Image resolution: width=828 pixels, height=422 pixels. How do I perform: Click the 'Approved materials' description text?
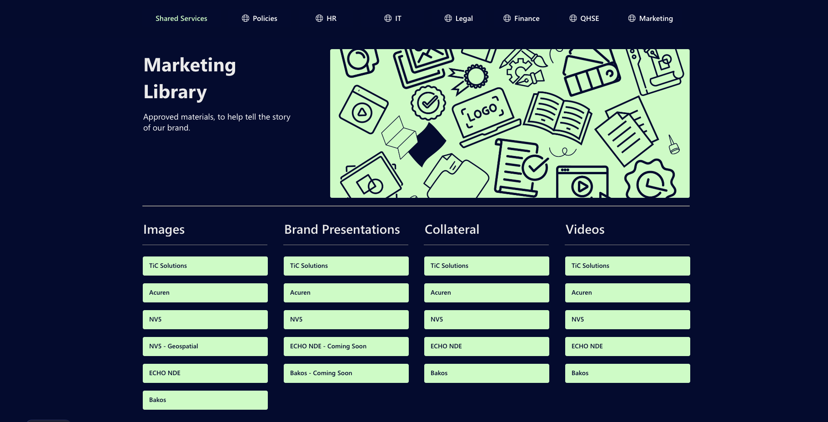(217, 122)
